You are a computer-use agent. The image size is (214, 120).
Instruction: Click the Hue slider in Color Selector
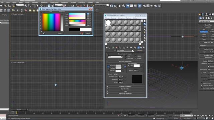pos(77,21)
